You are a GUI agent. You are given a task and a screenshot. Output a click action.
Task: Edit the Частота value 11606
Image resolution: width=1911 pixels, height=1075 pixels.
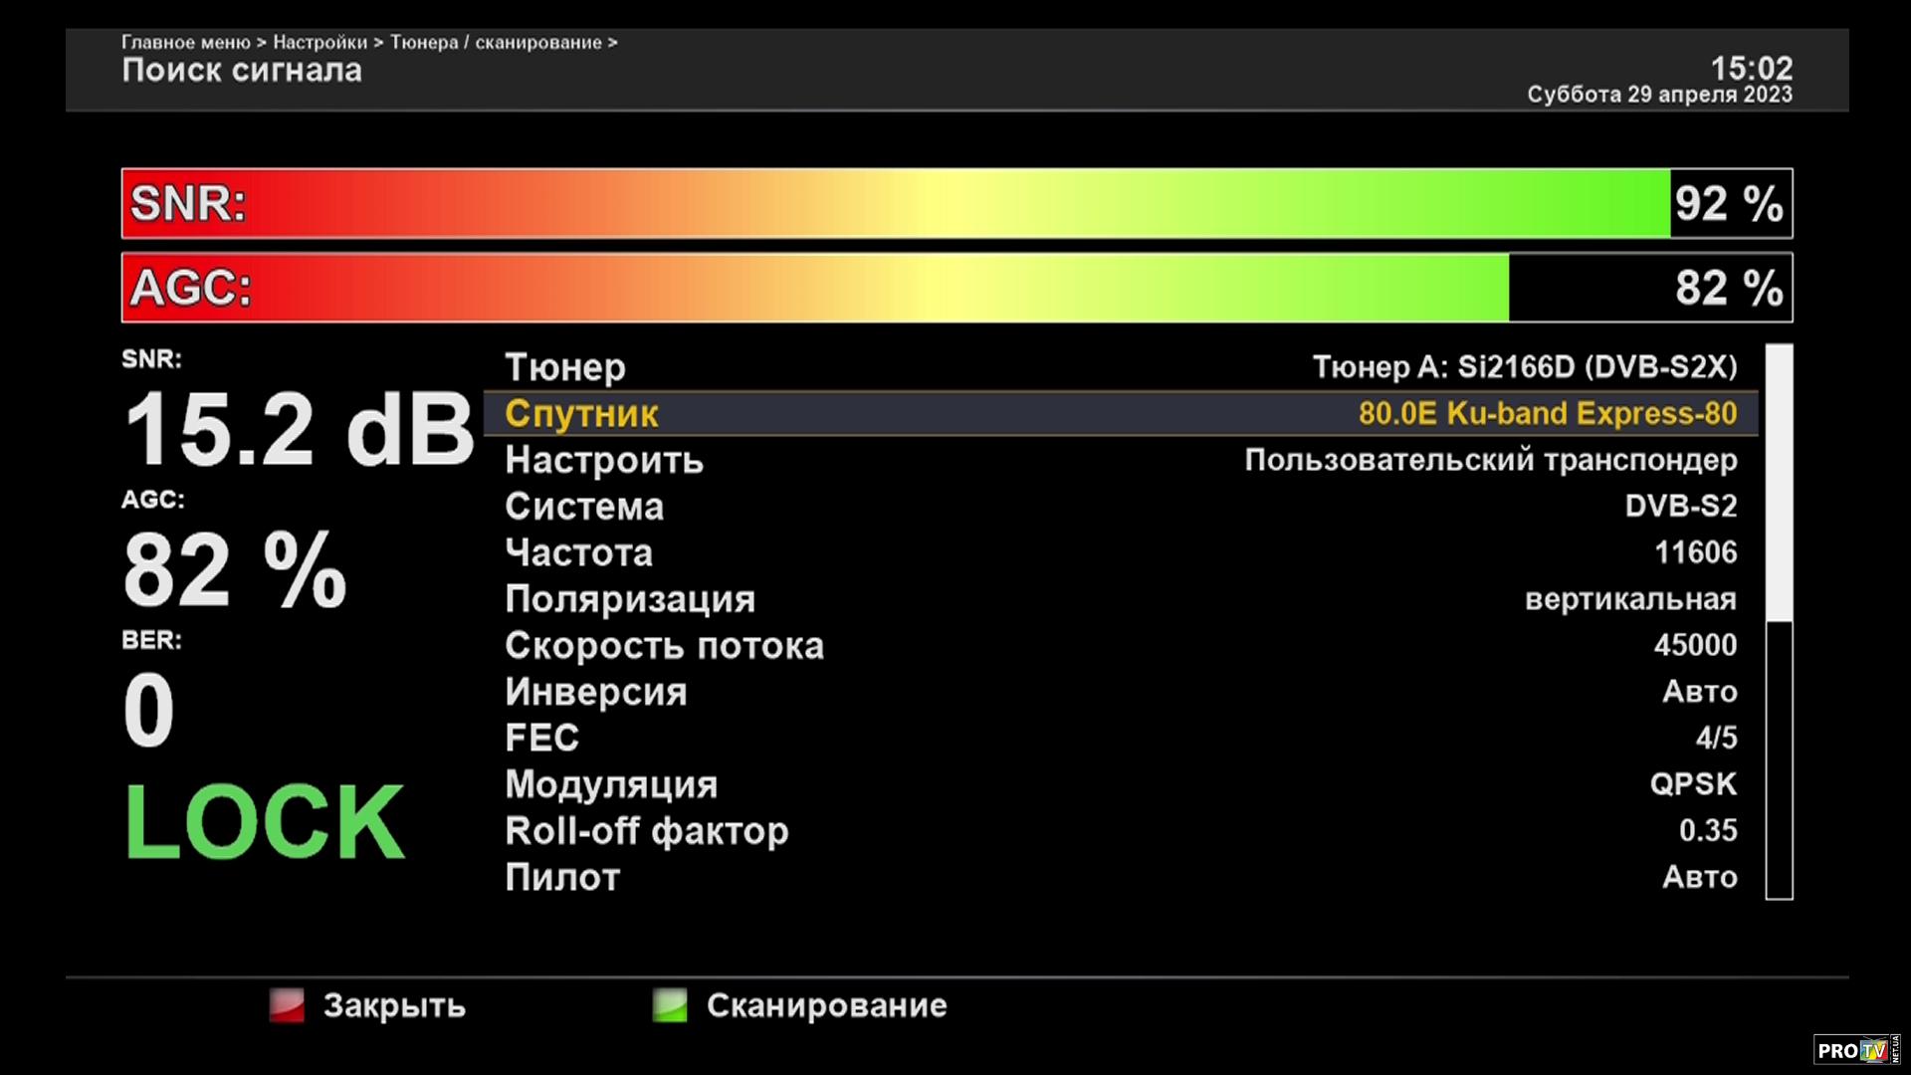pos(1695,552)
